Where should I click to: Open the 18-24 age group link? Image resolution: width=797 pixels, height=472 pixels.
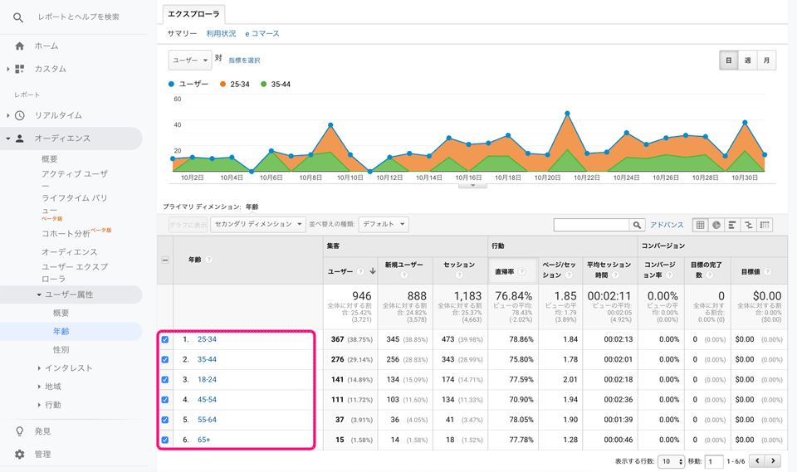[207, 380]
